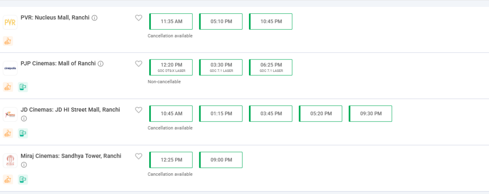This screenshot has width=489, height=194.
Task: Open JD Cinemas: JD HI Street Mall link
Action: click(x=70, y=110)
